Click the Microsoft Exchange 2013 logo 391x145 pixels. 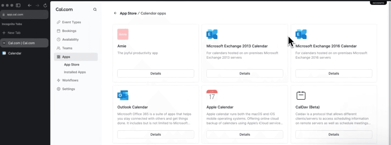pyautogui.click(x=212, y=34)
